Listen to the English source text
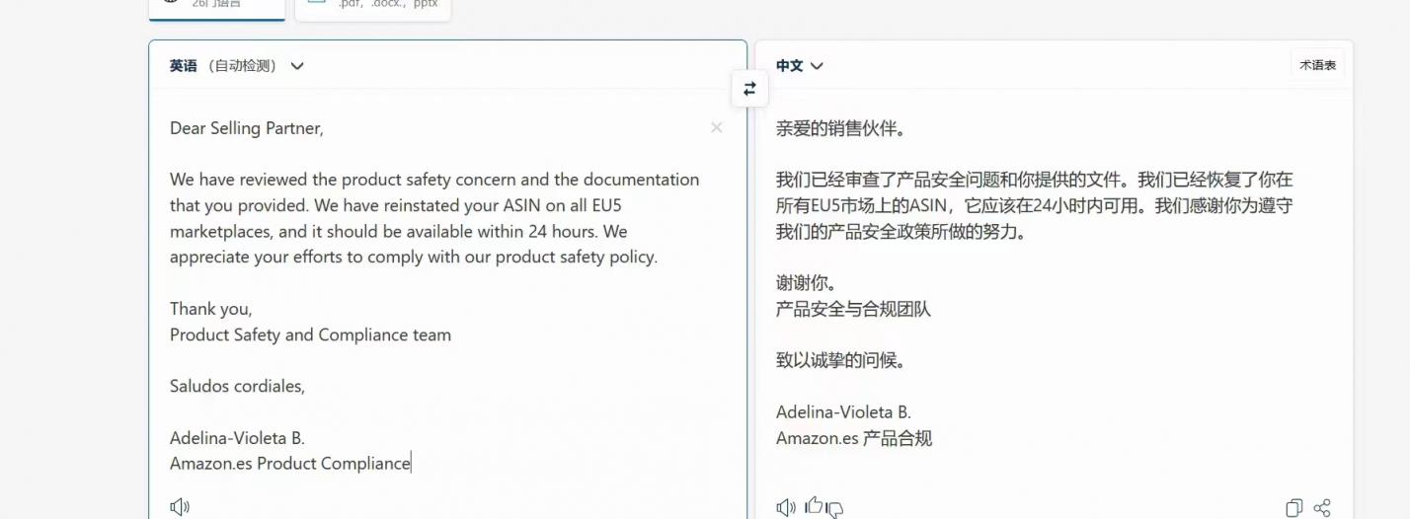Screen dimensions: 1410x519 (179, 507)
